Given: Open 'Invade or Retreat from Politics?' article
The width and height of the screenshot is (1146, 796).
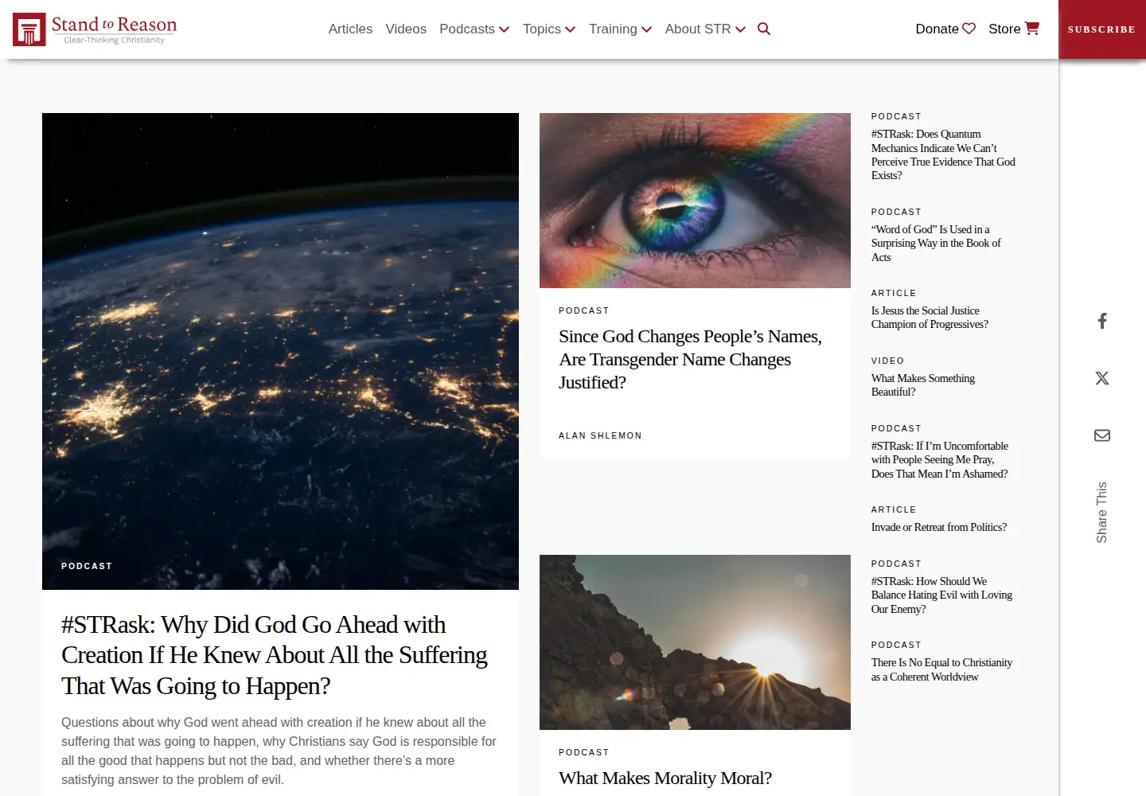Looking at the screenshot, I should 939,527.
